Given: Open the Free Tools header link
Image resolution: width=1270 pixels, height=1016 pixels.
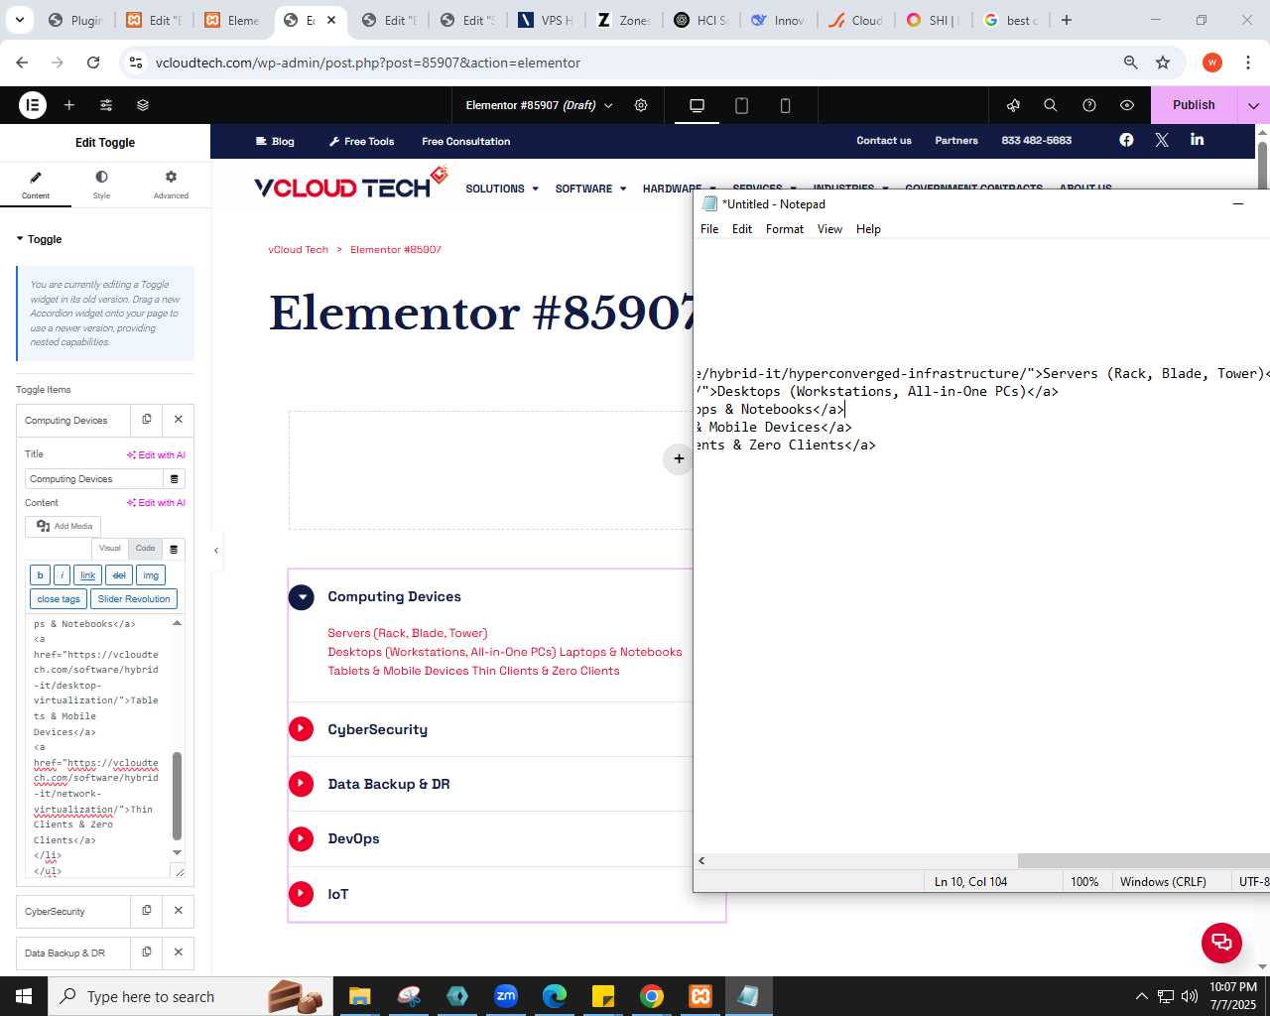Looking at the screenshot, I should click(x=361, y=142).
